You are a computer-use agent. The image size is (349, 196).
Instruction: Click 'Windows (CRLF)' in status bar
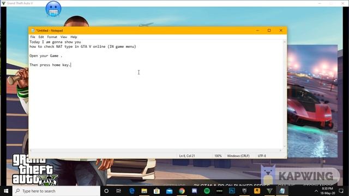coord(238,156)
